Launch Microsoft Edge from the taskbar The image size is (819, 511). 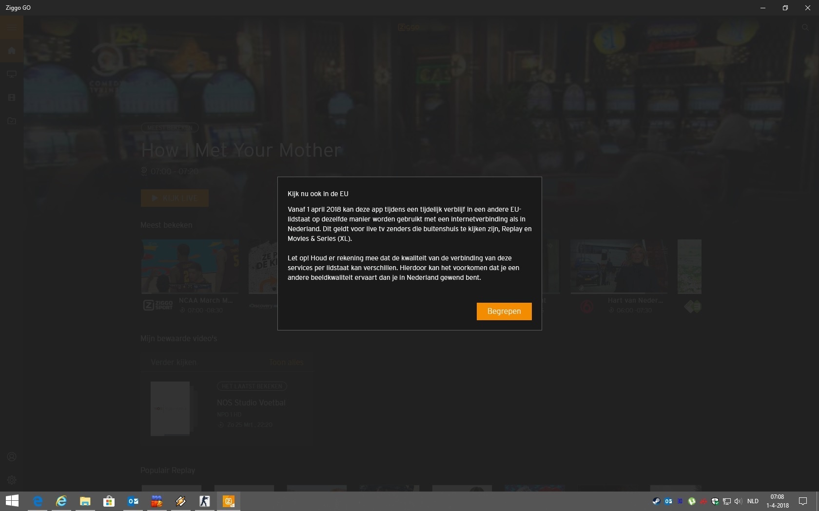38,501
